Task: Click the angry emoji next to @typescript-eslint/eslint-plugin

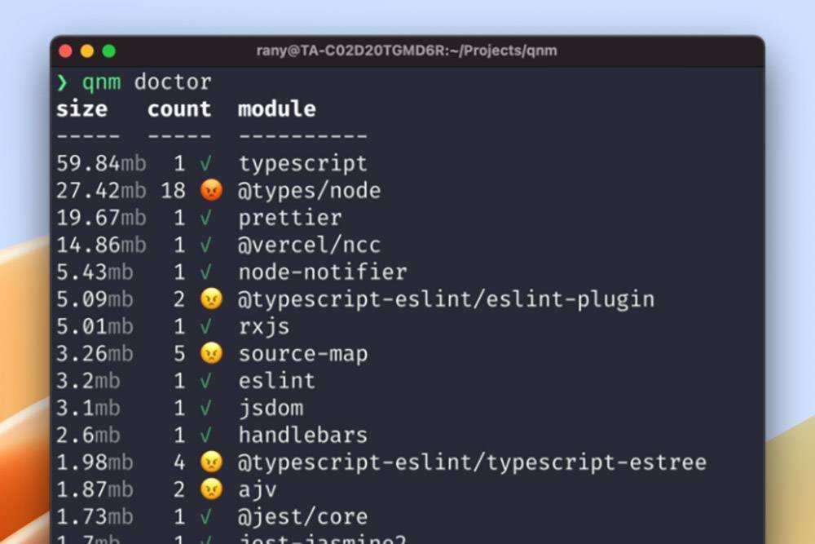Action: [x=211, y=299]
